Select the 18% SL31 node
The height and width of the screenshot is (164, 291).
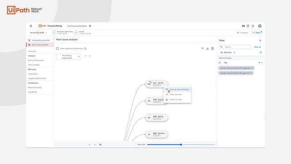156,84
